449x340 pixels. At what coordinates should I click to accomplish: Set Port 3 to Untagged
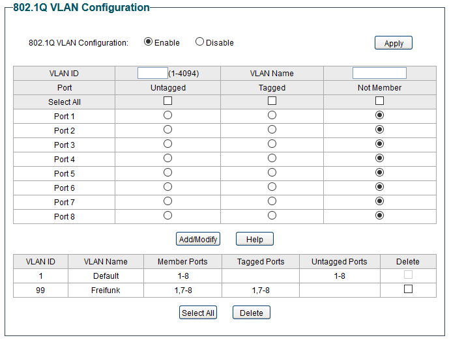[x=167, y=144]
